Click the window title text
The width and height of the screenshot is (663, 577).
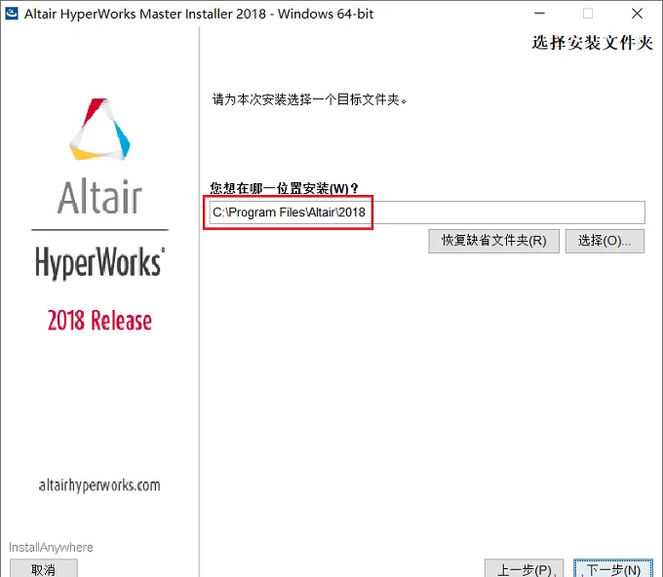(x=199, y=14)
